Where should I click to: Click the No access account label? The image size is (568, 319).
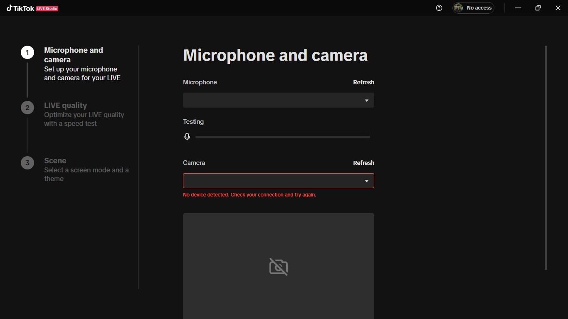(479, 8)
